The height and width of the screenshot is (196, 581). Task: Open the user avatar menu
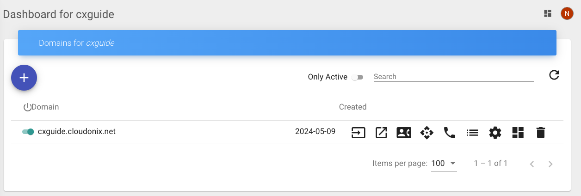pyautogui.click(x=567, y=13)
